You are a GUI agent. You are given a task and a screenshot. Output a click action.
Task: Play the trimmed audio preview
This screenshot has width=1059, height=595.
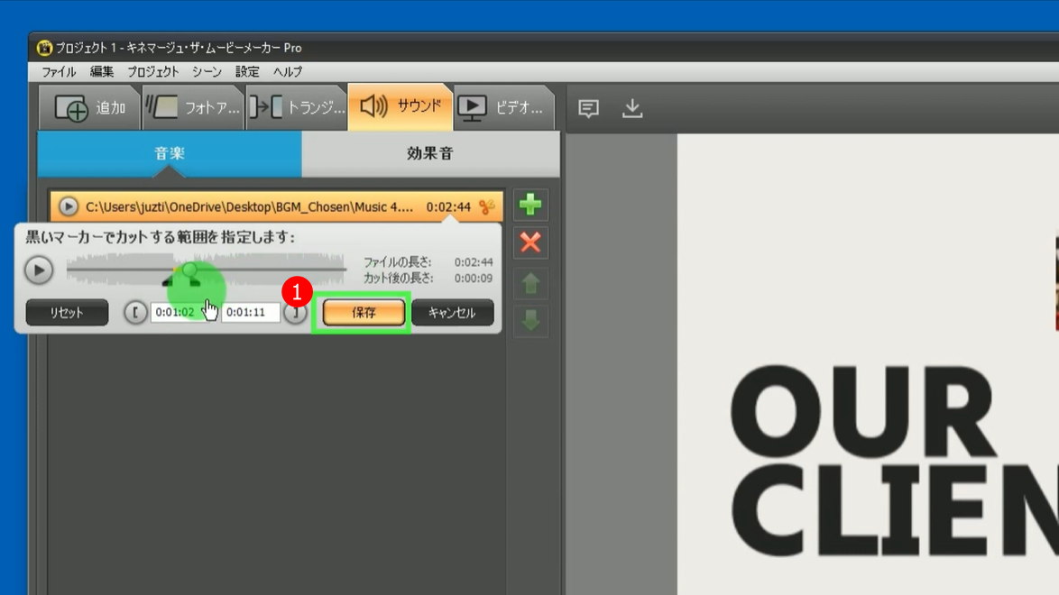tap(39, 270)
